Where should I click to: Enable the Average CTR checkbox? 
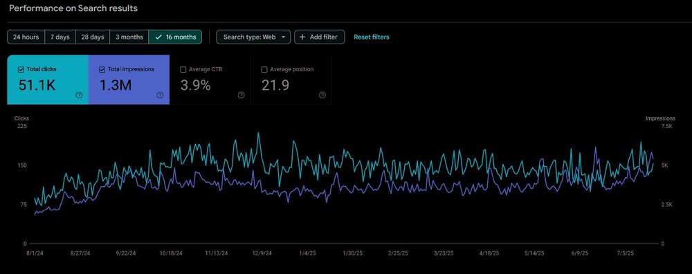pyautogui.click(x=183, y=69)
